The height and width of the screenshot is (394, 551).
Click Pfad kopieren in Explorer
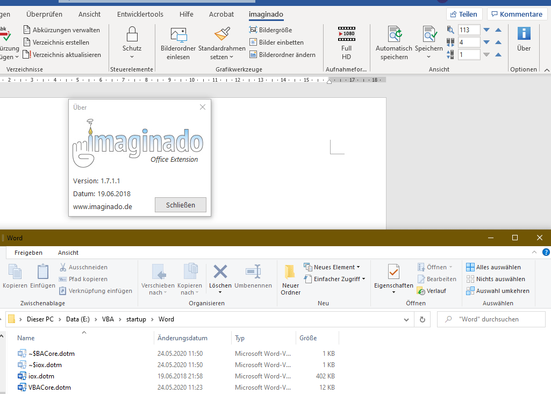84,279
